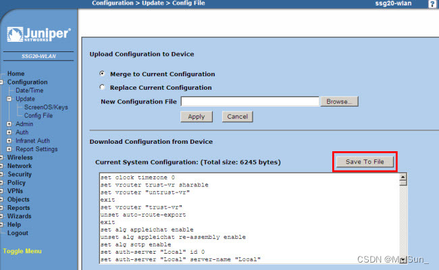
Task: Expand the Infranet Auth tree node
Action: 9,140
